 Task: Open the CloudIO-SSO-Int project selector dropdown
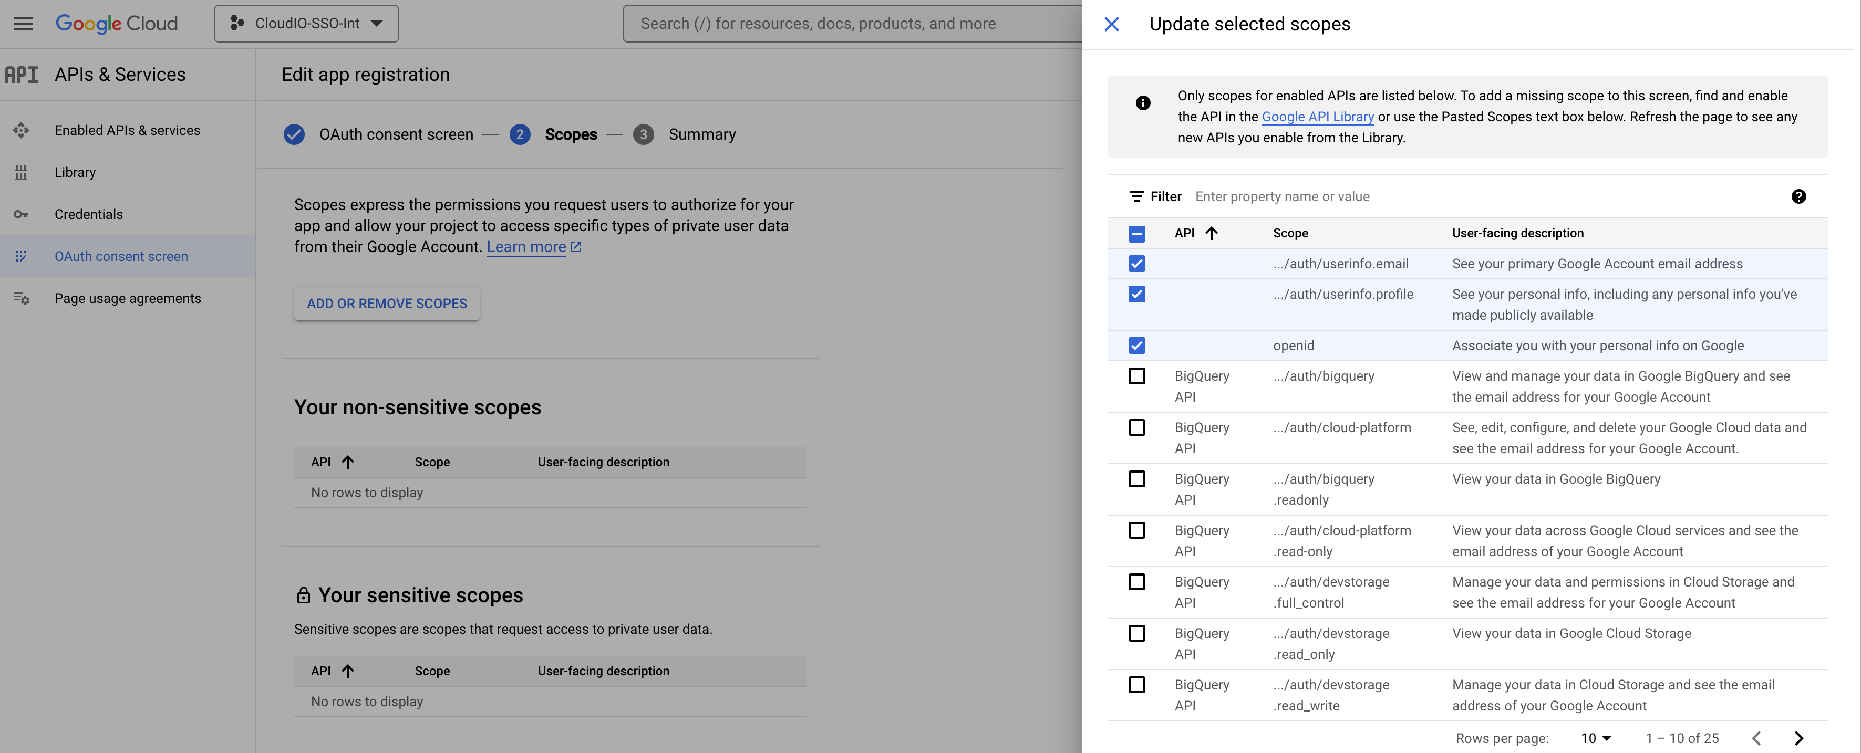click(x=306, y=24)
